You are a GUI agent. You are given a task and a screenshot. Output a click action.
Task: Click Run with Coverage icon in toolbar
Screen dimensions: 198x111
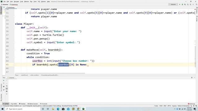coord(185,4)
